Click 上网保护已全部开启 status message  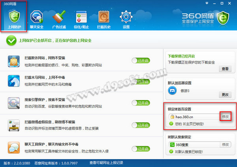pos(55,41)
